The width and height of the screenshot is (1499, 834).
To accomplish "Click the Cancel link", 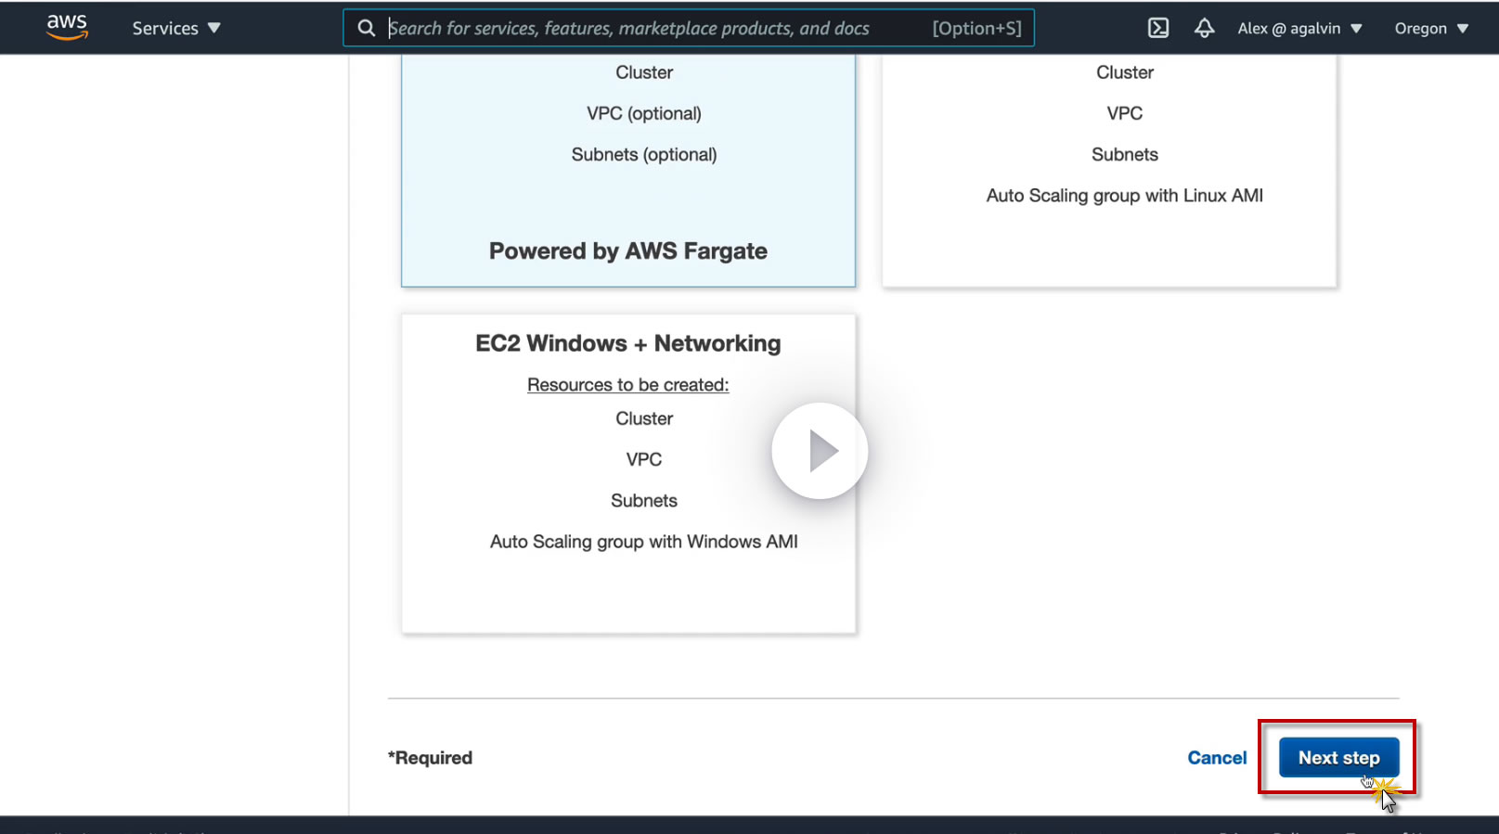I will [x=1217, y=758].
